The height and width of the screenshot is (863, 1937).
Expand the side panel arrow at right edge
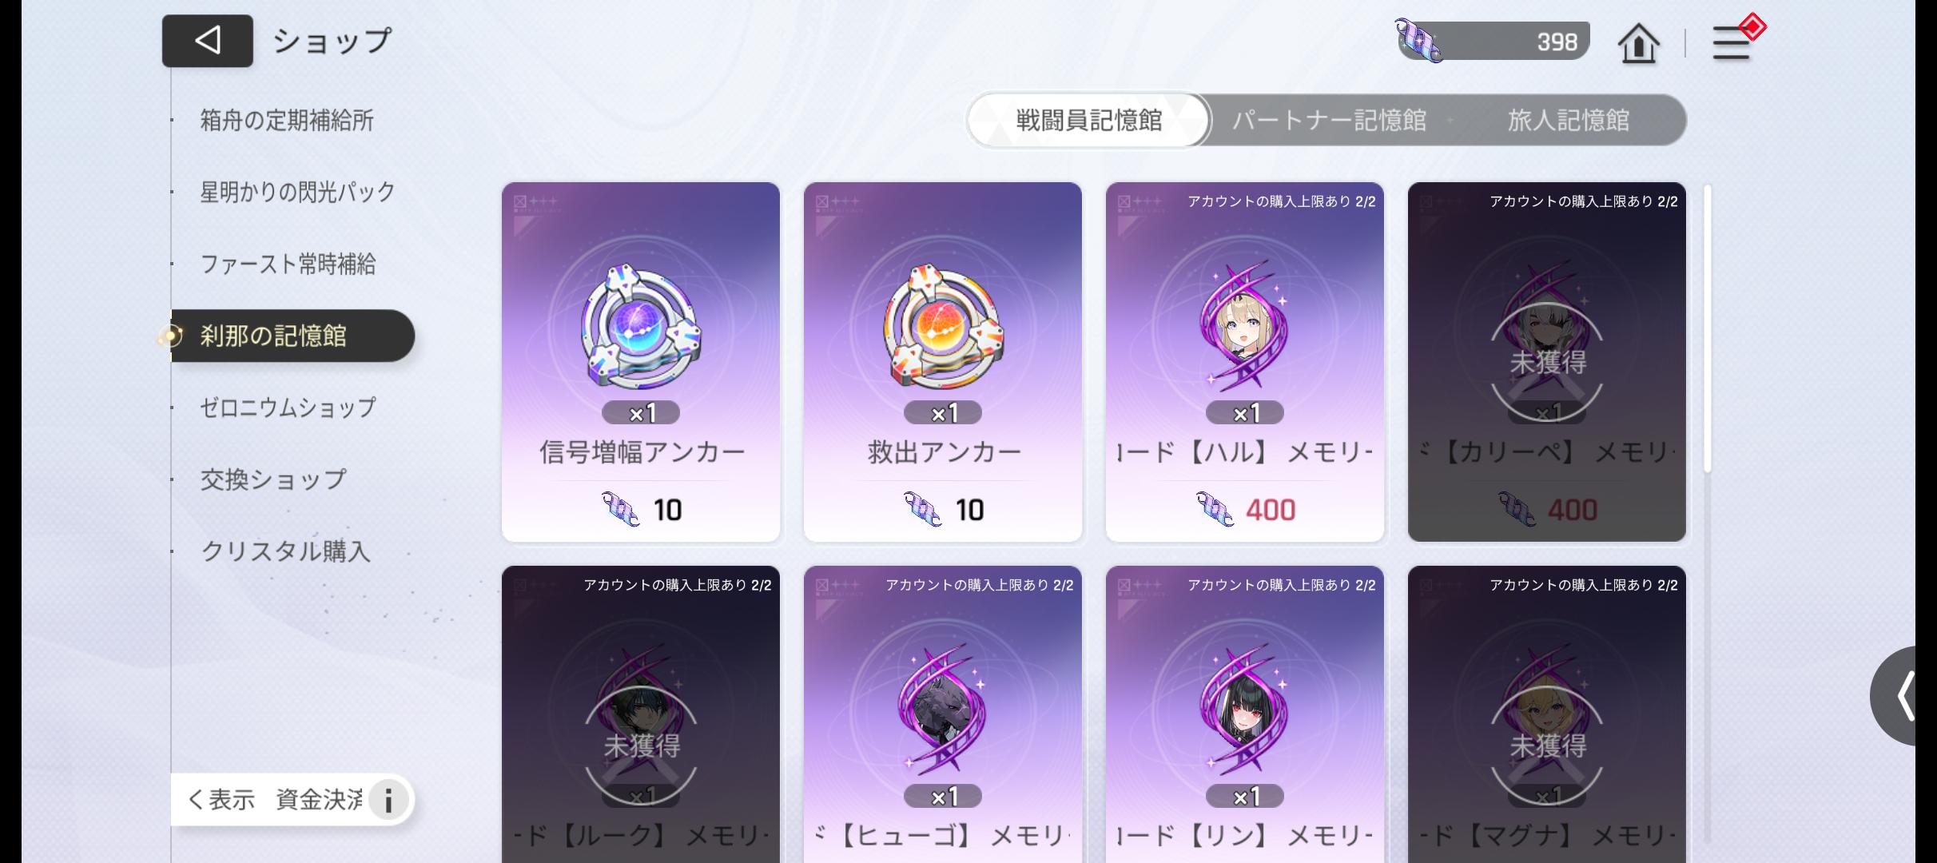[1903, 696]
